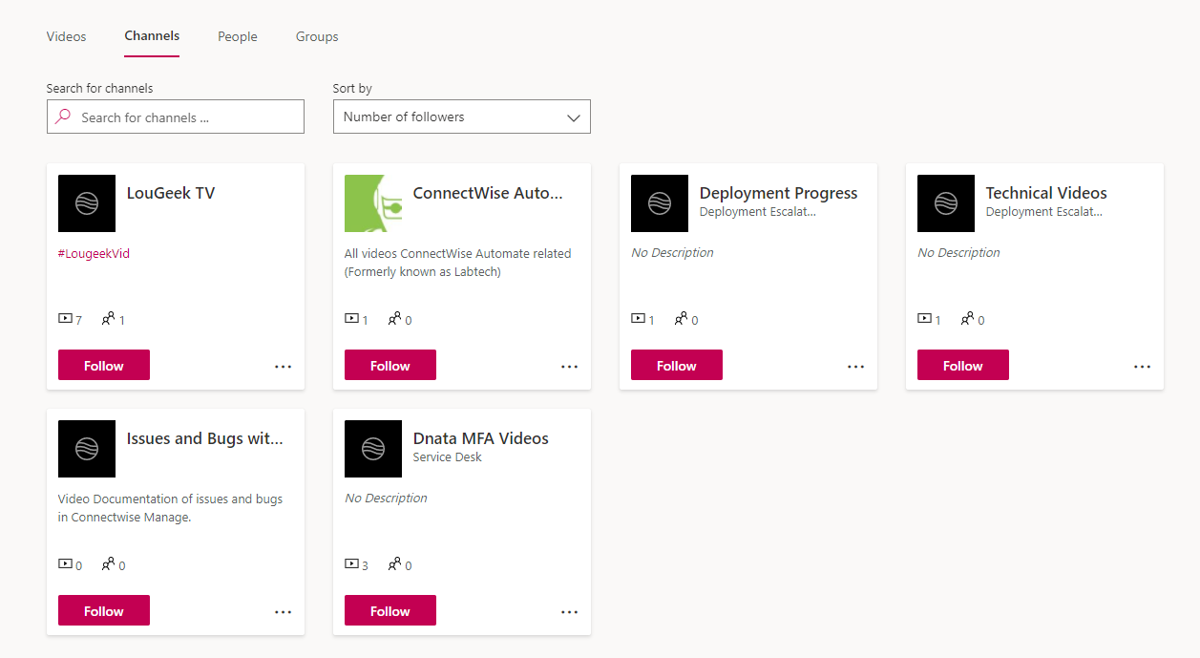Open the Service Desk group link
The image size is (1200, 658).
click(x=447, y=457)
